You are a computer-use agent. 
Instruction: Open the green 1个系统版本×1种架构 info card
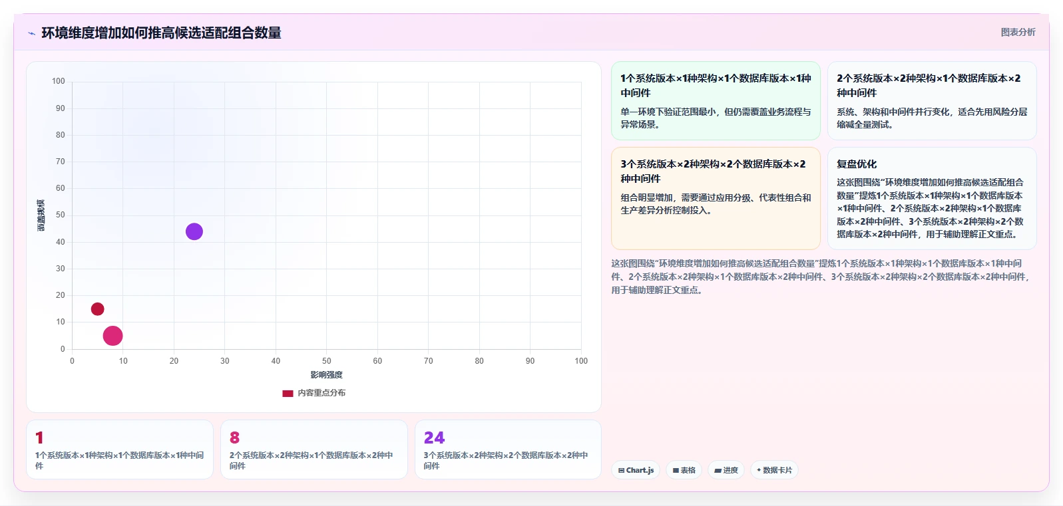pyautogui.click(x=716, y=101)
